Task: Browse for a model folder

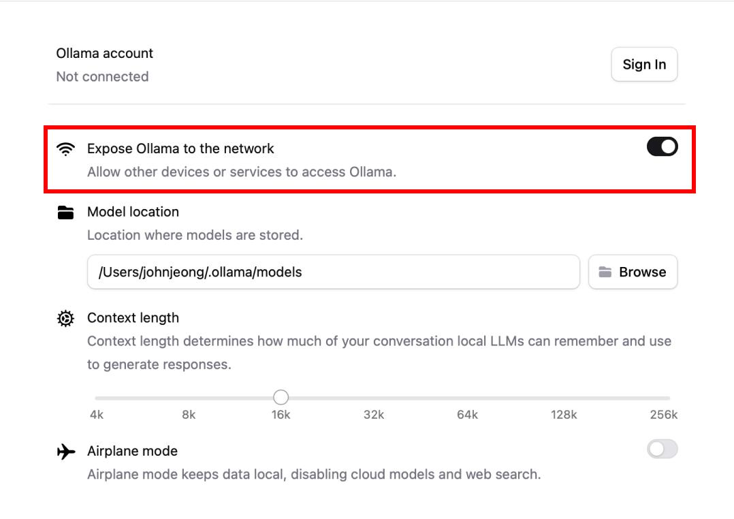Action: pyautogui.click(x=633, y=272)
